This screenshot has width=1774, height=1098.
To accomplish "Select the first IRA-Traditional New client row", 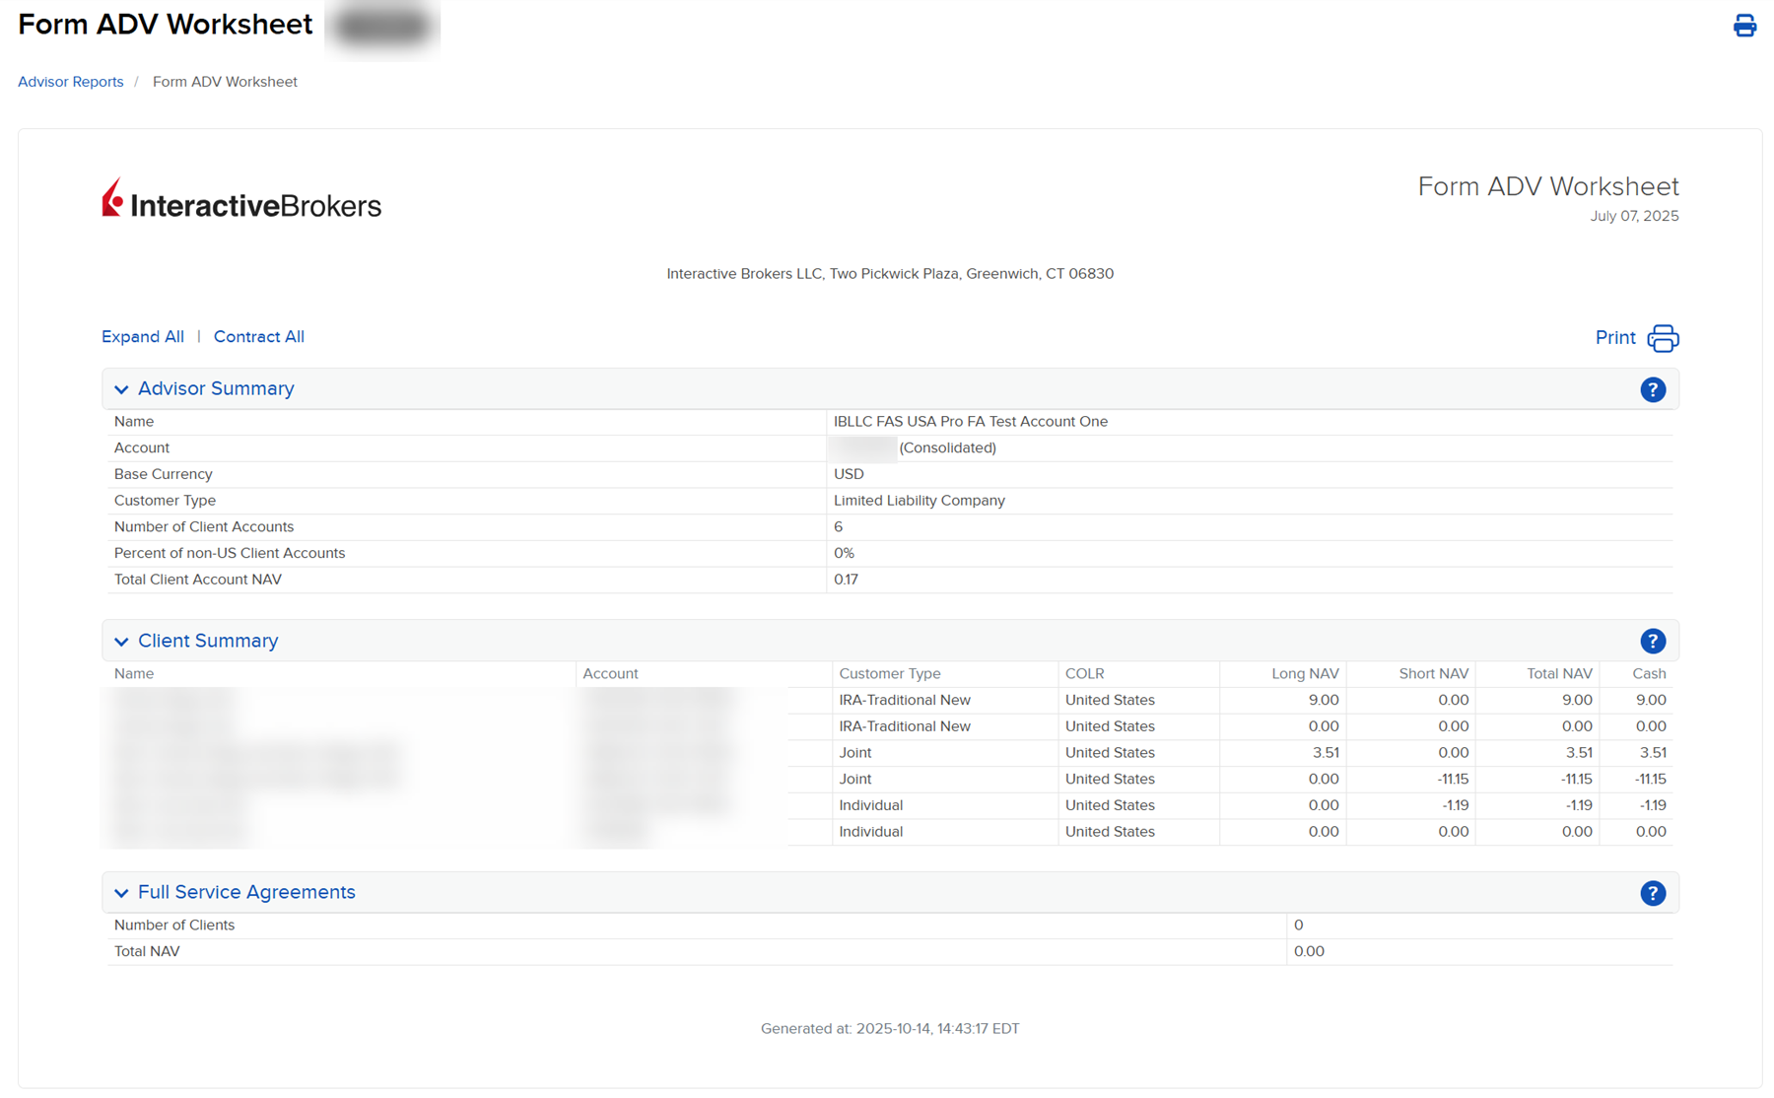I will [x=903, y=700].
